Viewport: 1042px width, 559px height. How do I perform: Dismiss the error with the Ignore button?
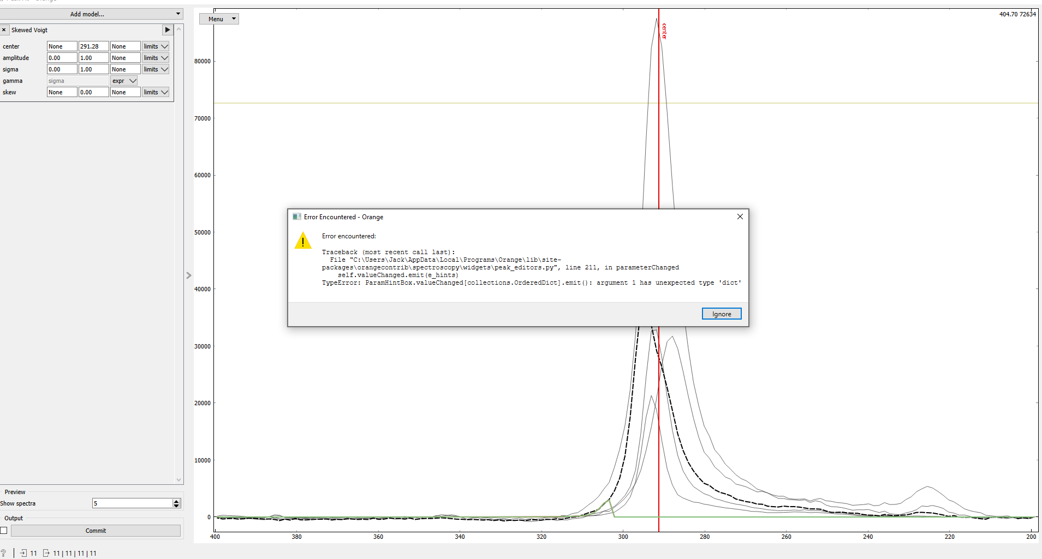(721, 314)
